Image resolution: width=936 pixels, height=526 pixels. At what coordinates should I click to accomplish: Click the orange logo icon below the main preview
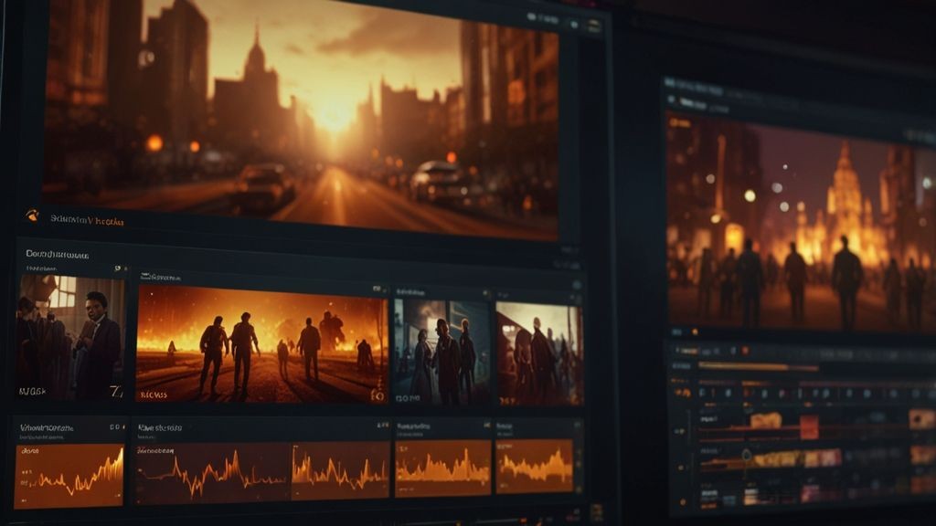click(32, 216)
